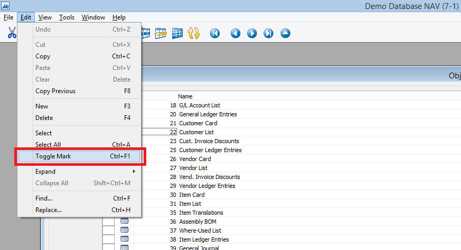The height and width of the screenshot is (250, 461).
Task: Select the object icon for Where-Used List
Action: pos(125,231)
